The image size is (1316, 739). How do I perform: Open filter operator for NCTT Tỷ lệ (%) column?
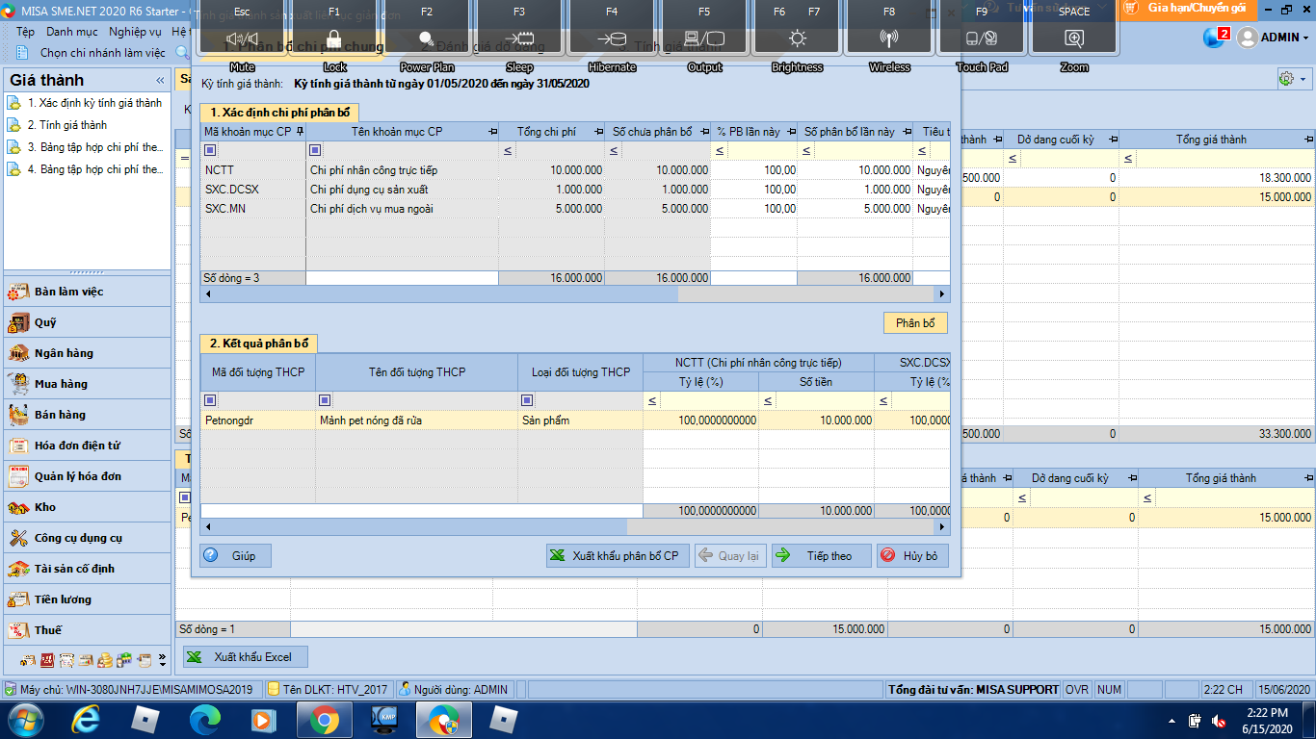(652, 401)
